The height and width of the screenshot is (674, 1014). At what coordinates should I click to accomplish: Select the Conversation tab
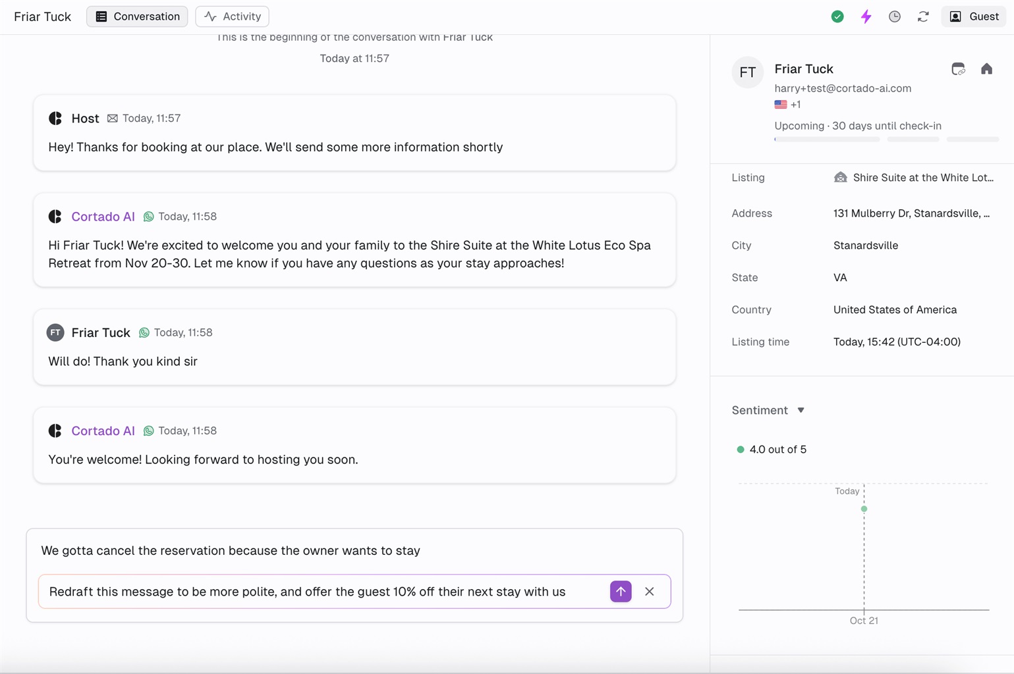tap(137, 16)
